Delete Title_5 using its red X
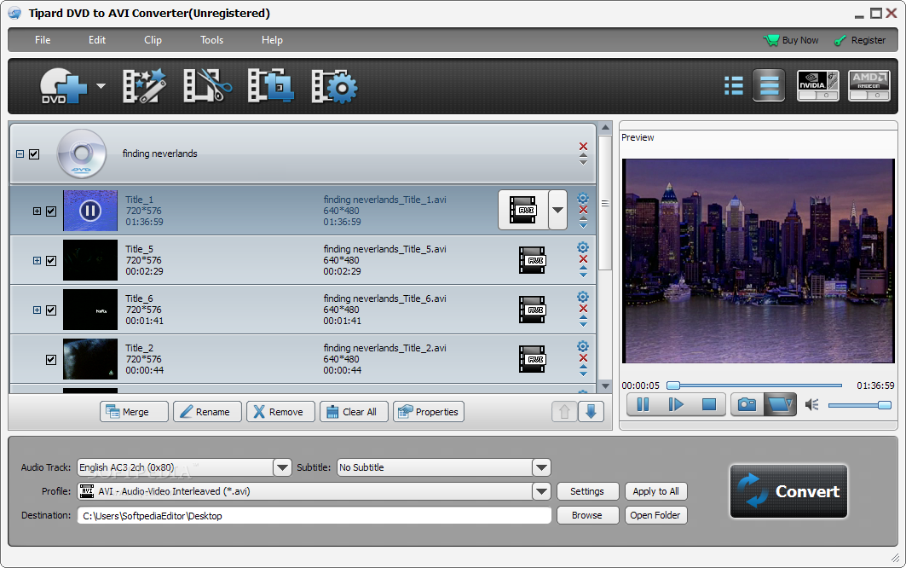Screen dimensions: 906x568 click(584, 259)
